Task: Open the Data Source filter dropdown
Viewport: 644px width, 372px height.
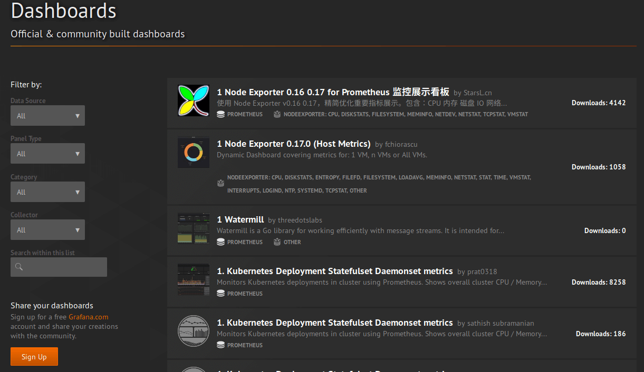Action: [47, 116]
